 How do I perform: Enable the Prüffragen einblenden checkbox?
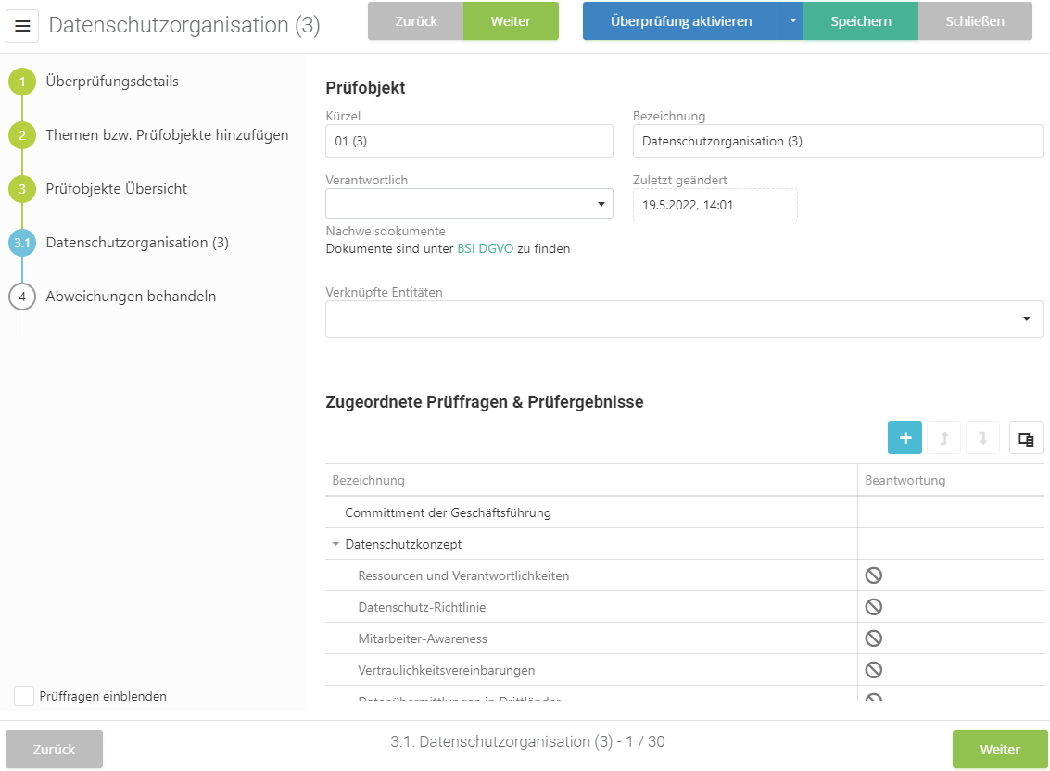pos(24,696)
